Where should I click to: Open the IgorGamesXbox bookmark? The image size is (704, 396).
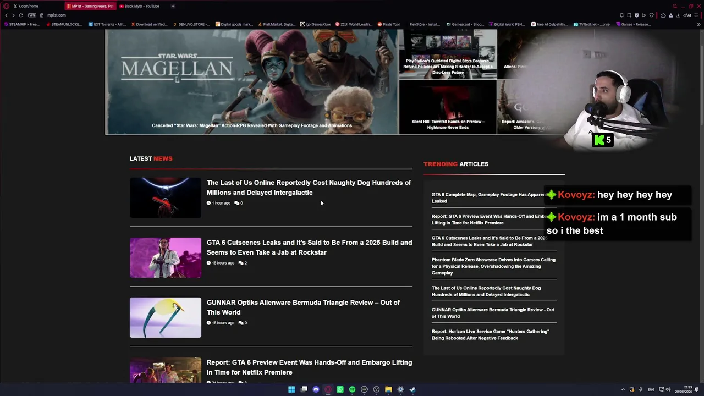click(x=316, y=24)
